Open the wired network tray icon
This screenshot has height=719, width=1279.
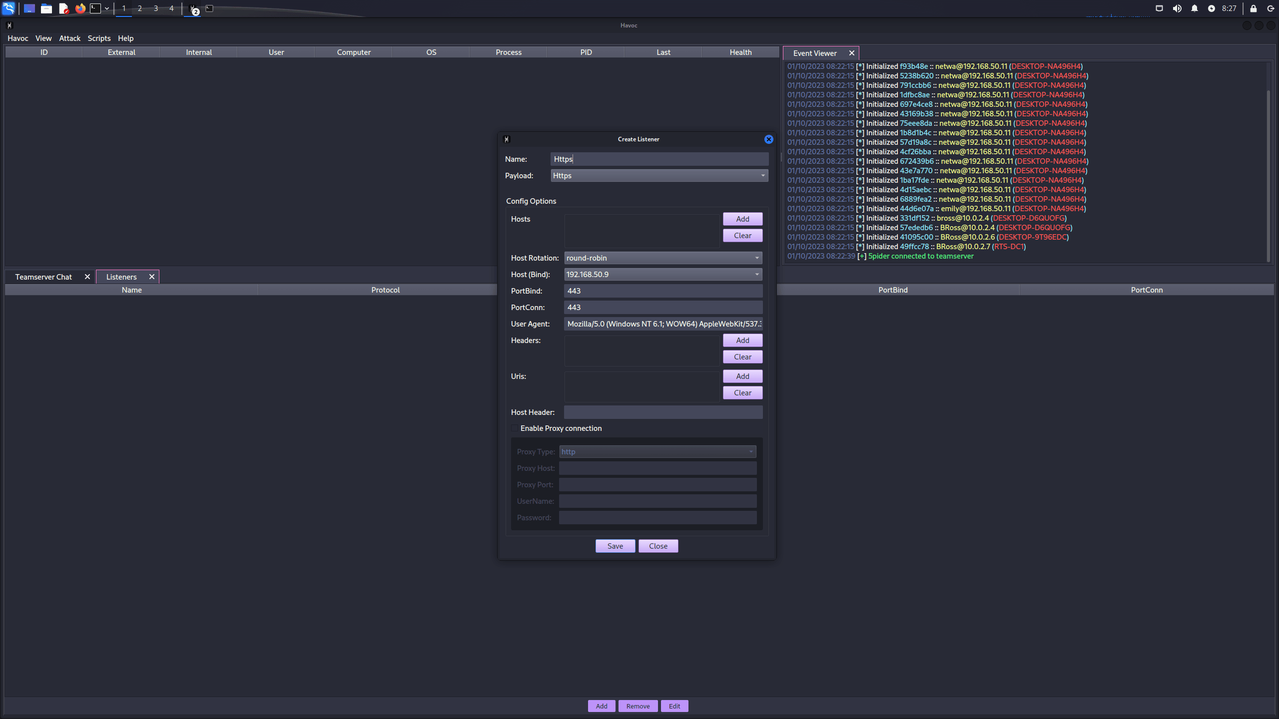pyautogui.click(x=1159, y=8)
